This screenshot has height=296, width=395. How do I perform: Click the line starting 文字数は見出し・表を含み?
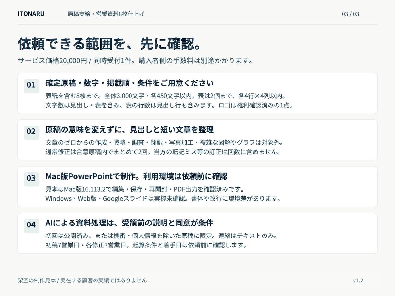pos(169,105)
